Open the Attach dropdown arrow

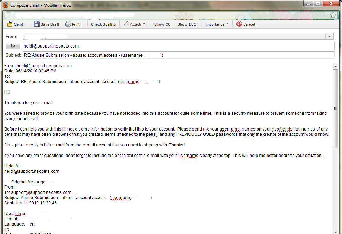144,24
